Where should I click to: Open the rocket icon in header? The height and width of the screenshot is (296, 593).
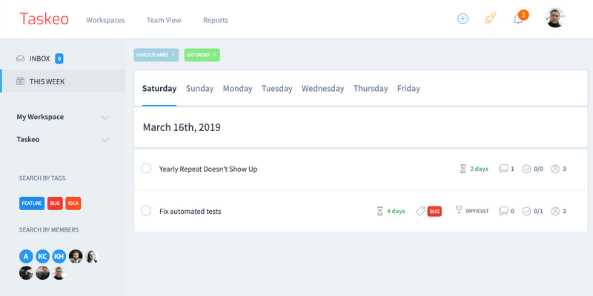point(490,18)
